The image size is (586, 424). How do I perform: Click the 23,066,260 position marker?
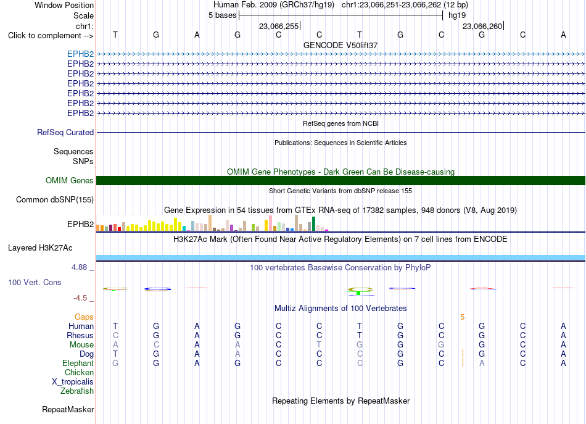tap(482, 26)
